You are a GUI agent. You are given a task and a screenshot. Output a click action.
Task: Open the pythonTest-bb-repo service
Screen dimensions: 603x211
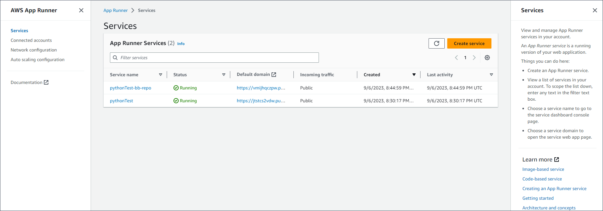[130, 88]
